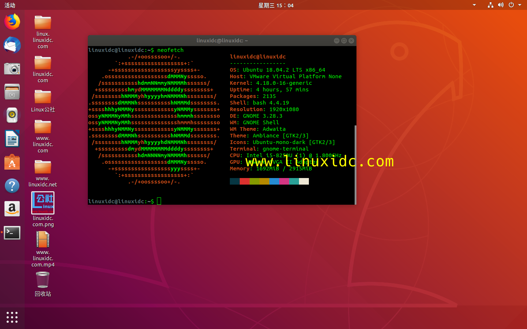Click the teal color block in neofetch palette
This screenshot has height=329, width=527.
click(294, 181)
